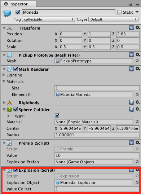
Task: Click the Sphere Collider help book icon
Action: (131, 109)
